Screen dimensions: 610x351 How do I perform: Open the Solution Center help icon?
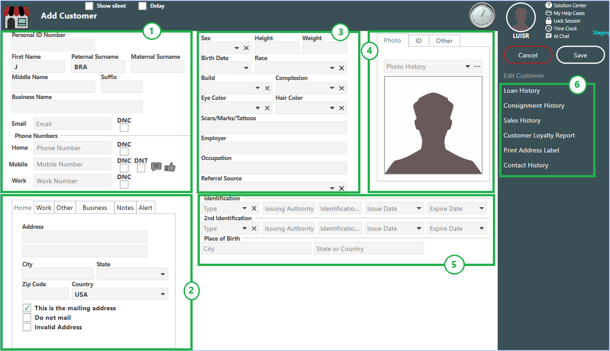(549, 5)
